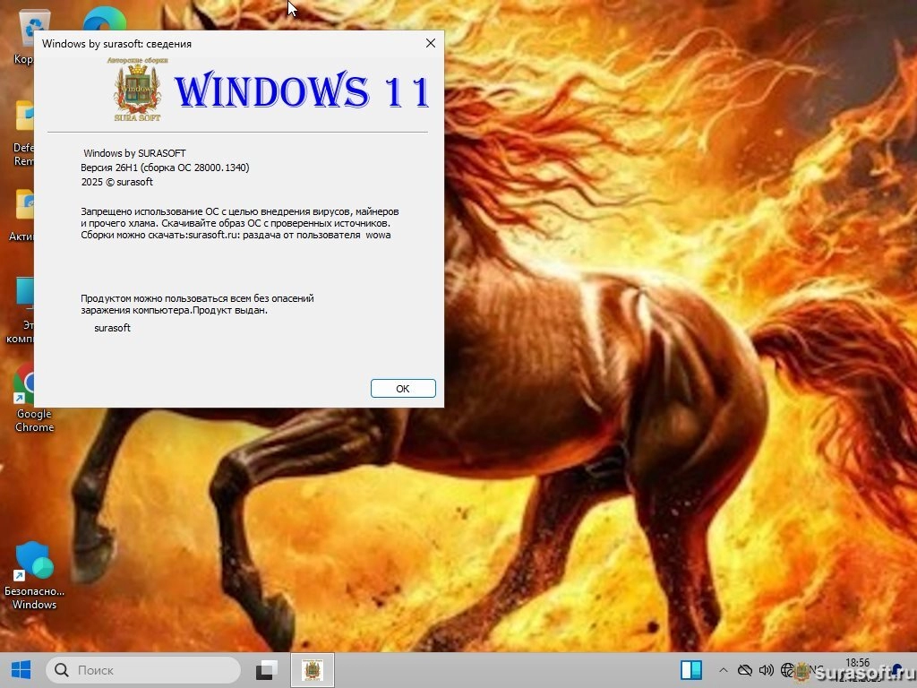Open the Безопасность Windows desktop shortcut
The height and width of the screenshot is (688, 917).
click(34, 575)
